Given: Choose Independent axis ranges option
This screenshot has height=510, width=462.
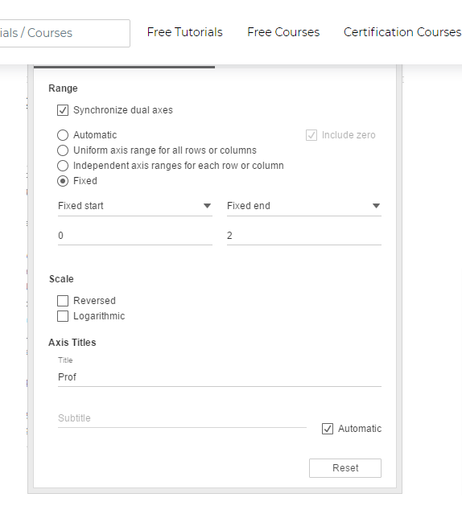Looking at the screenshot, I should pyautogui.click(x=63, y=166).
